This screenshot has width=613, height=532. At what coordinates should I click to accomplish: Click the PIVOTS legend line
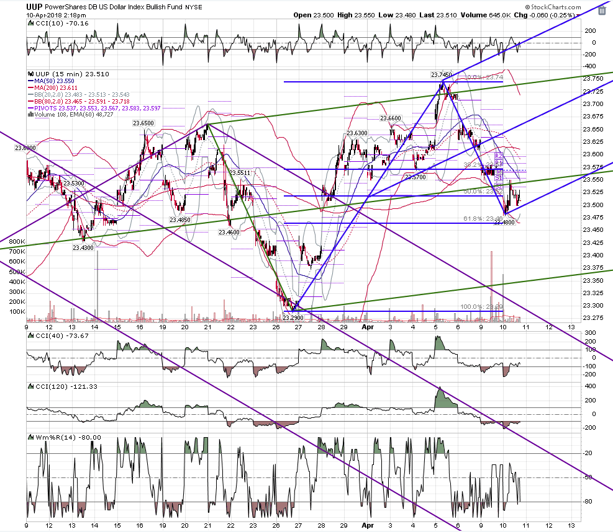(x=94, y=108)
